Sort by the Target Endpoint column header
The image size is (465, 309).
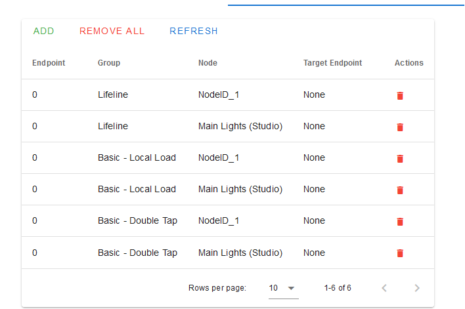pyautogui.click(x=332, y=63)
